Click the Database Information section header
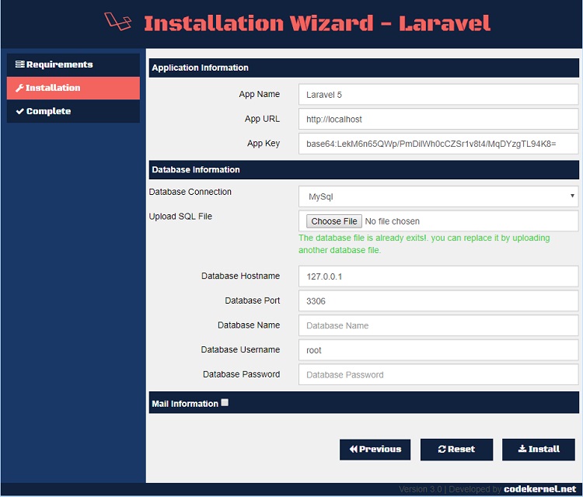 364,170
